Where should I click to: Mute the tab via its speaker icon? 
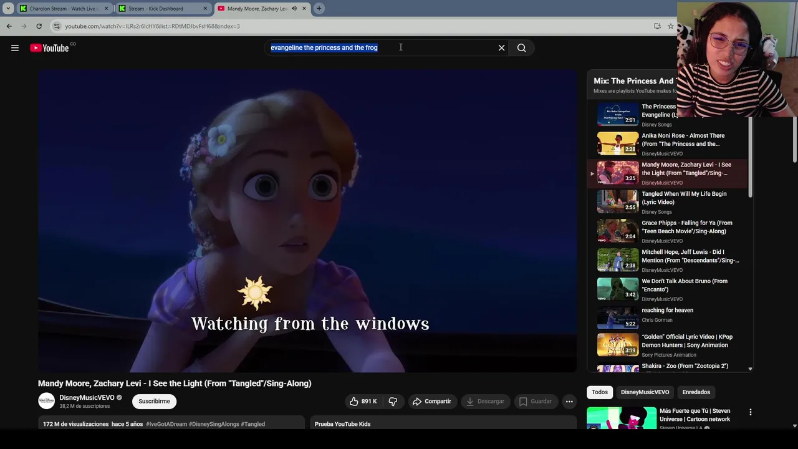(x=294, y=9)
